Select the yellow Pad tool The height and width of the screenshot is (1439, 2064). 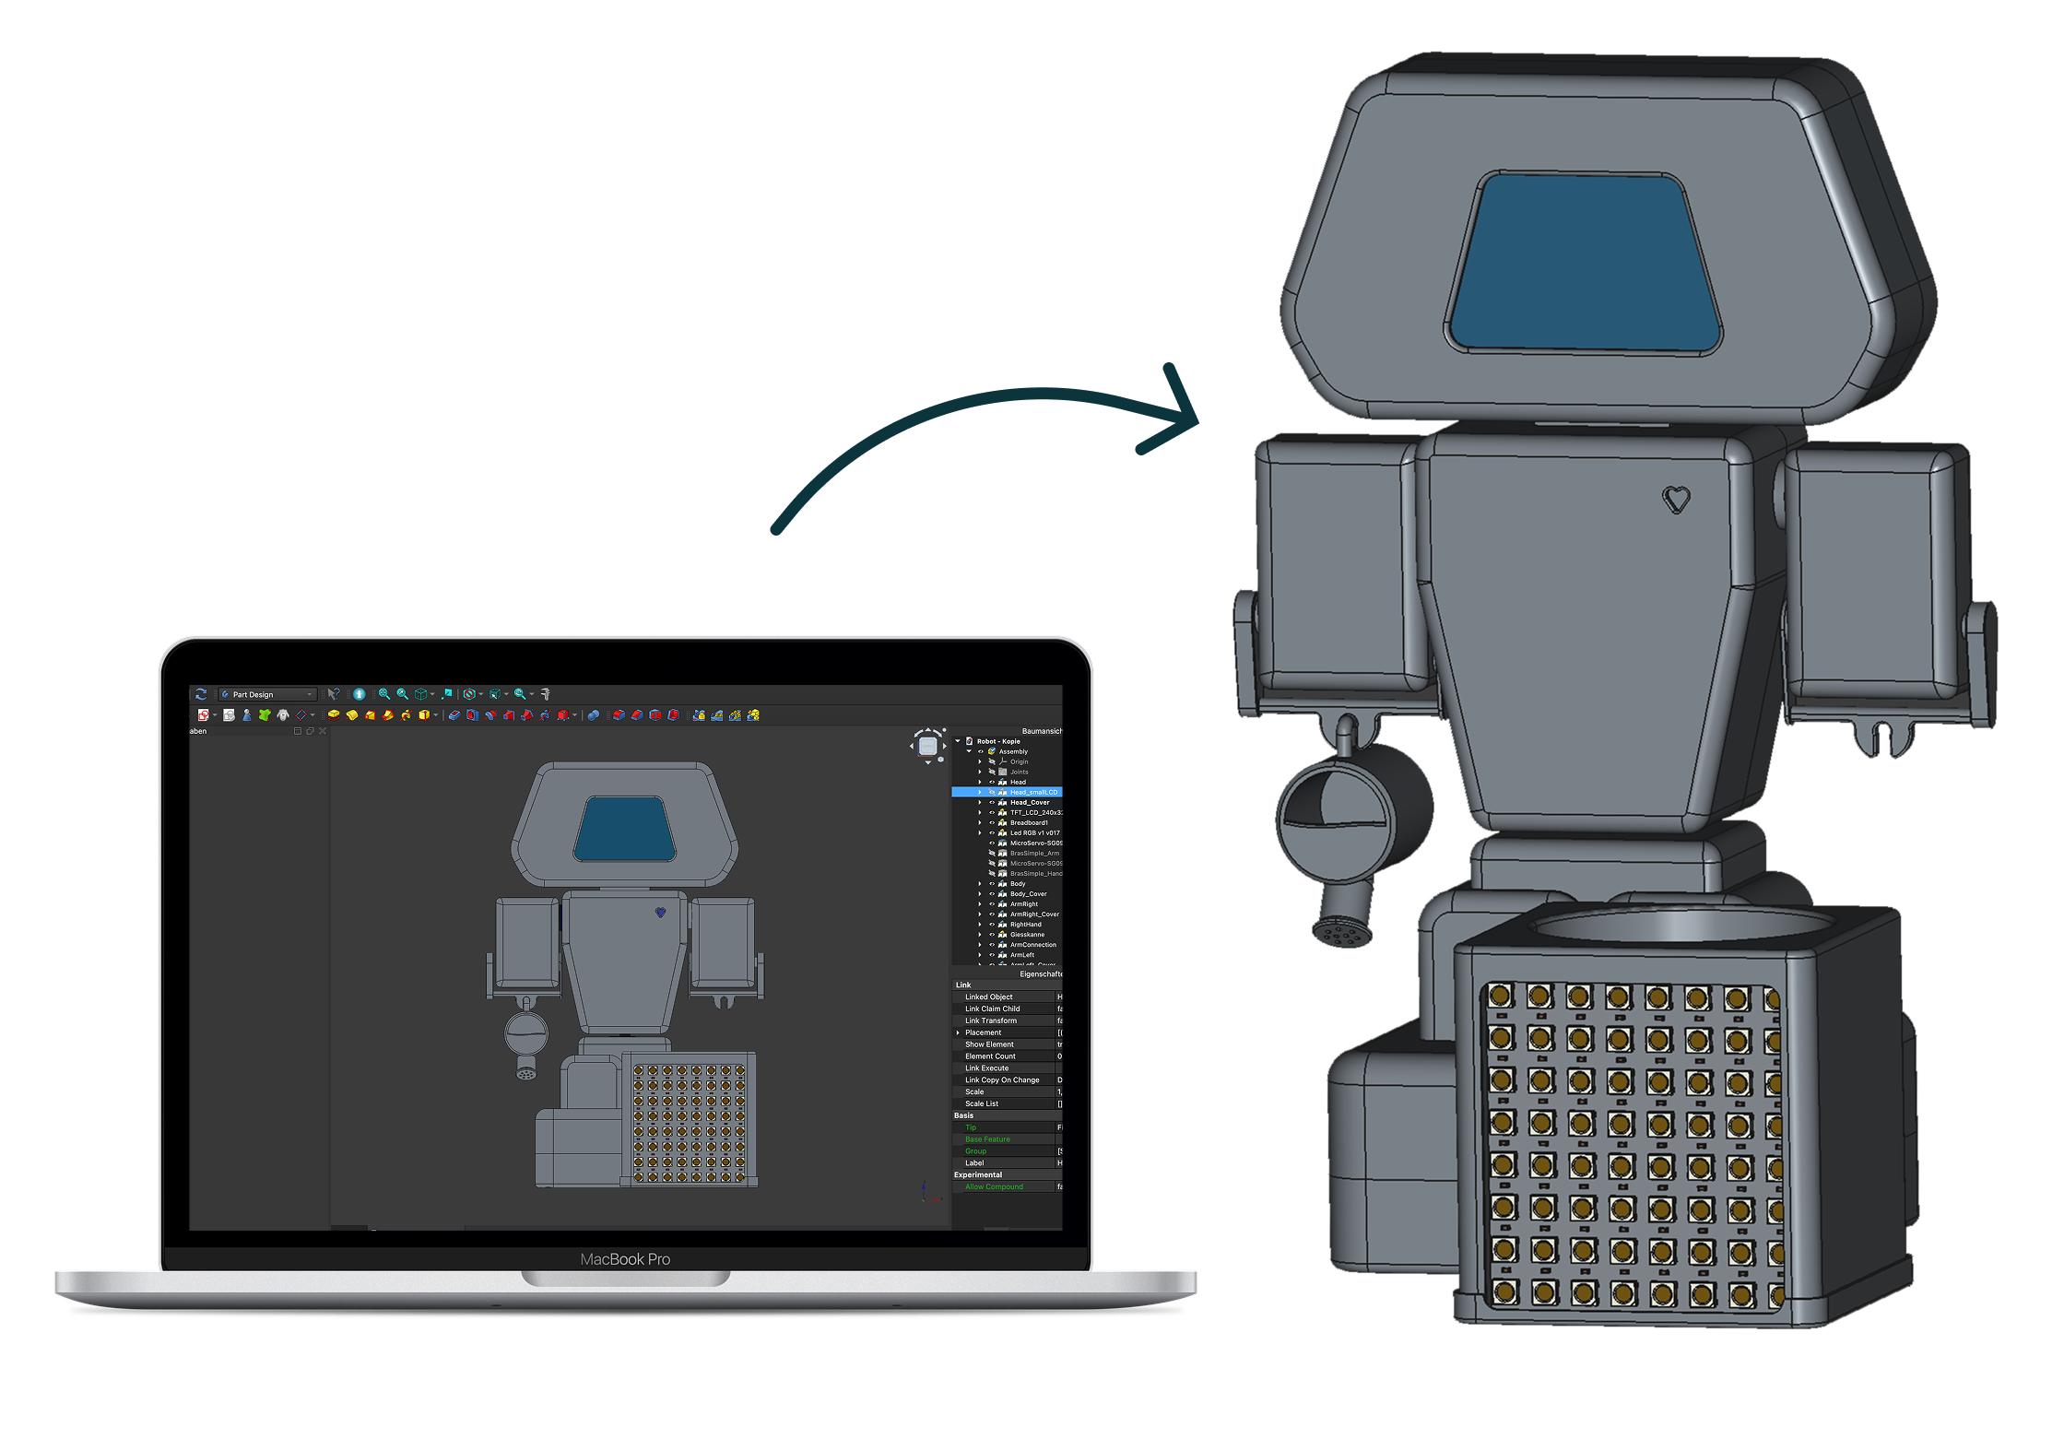[x=334, y=715]
